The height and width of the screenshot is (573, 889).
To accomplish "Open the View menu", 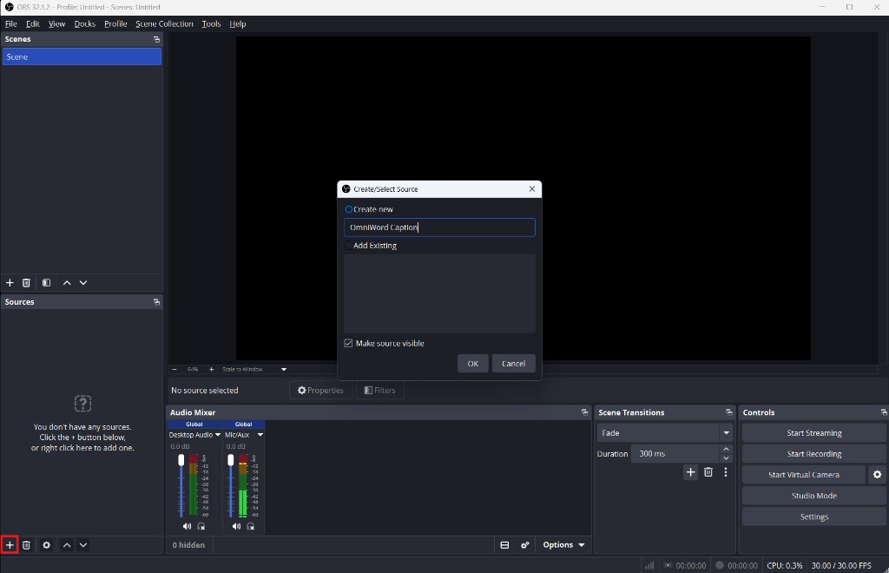I will click(x=56, y=23).
